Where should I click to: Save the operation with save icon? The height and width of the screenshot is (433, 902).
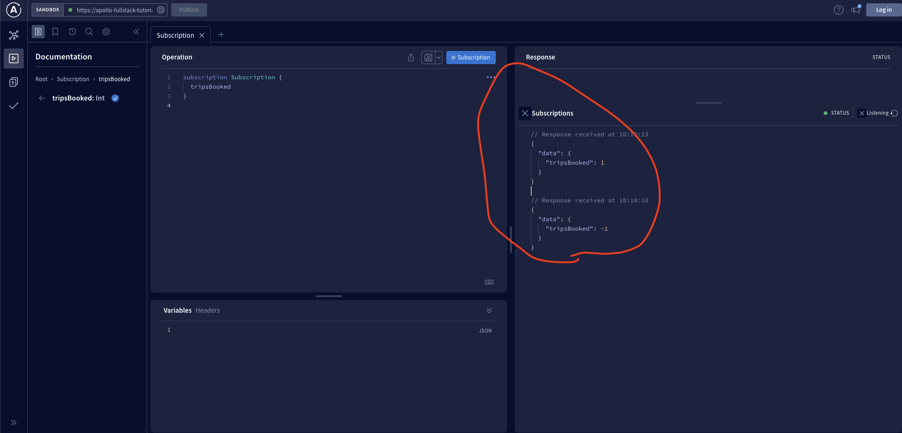tap(428, 58)
